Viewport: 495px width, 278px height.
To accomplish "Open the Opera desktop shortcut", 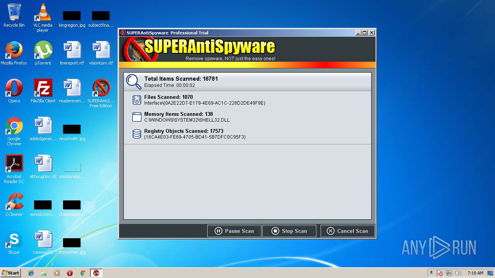I will click(14, 91).
